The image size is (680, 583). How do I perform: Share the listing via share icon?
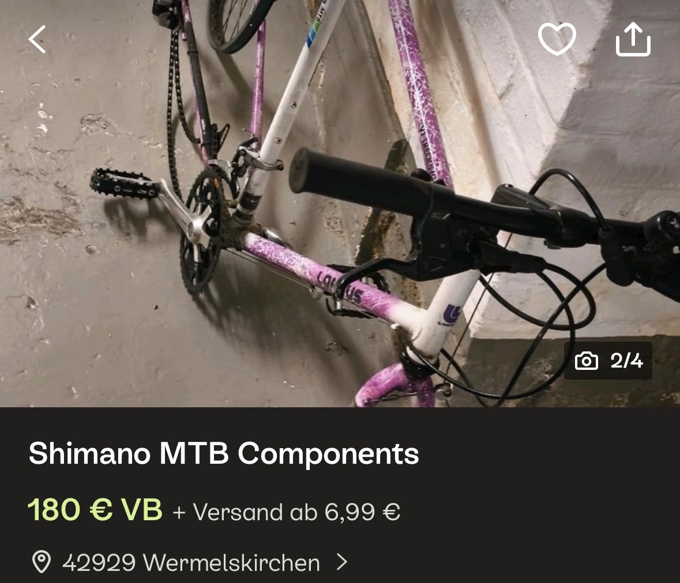[633, 39]
